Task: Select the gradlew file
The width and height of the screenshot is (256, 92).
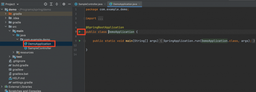Action: [17, 69]
